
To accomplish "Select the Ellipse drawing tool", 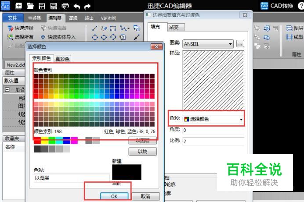I will point(104,37).
